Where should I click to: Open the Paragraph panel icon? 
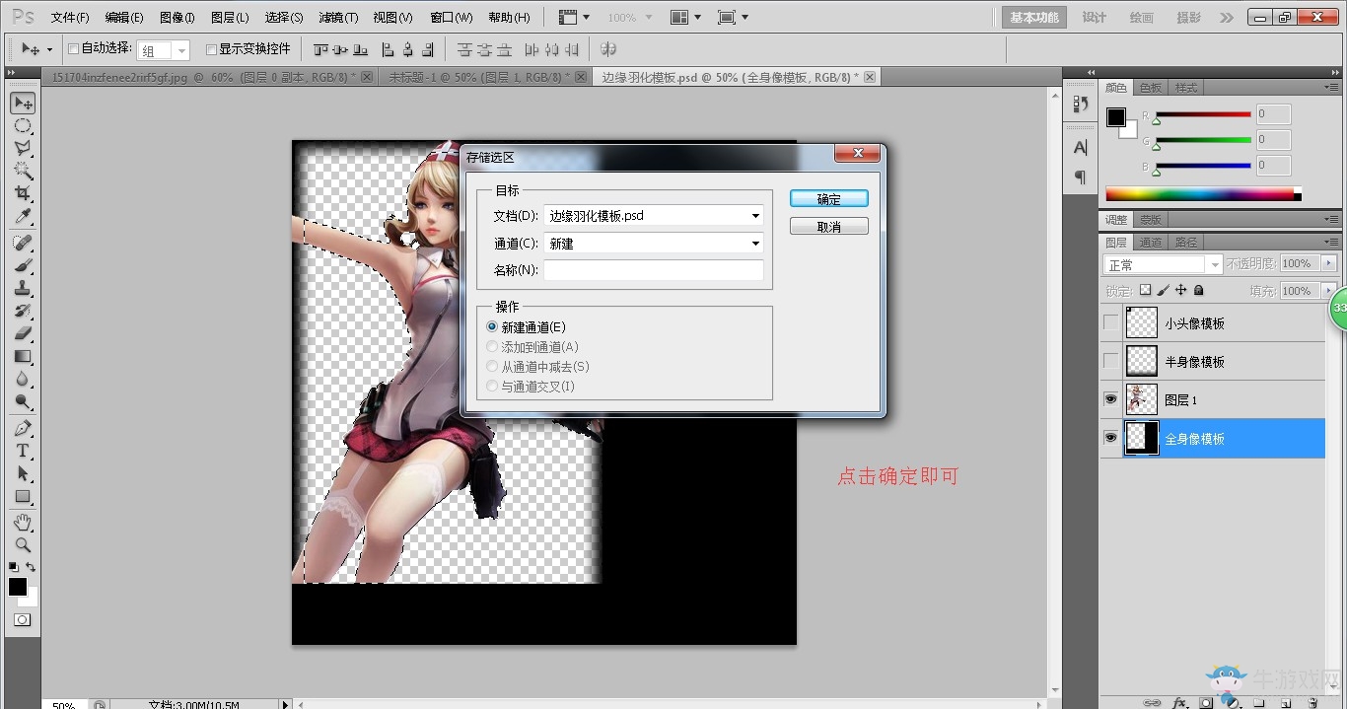[1081, 177]
